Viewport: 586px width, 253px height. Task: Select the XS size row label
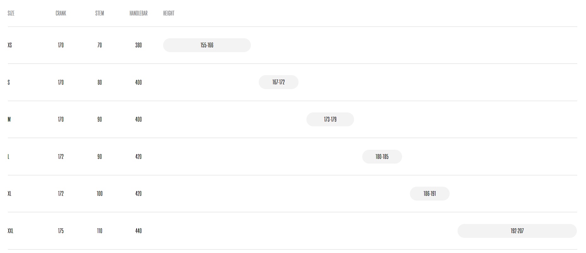10,45
